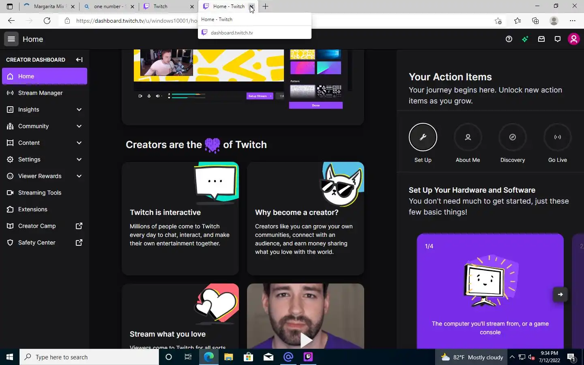Open Extensions in the sidebar
Screen dimensions: 584x365
[x=45, y=209]
